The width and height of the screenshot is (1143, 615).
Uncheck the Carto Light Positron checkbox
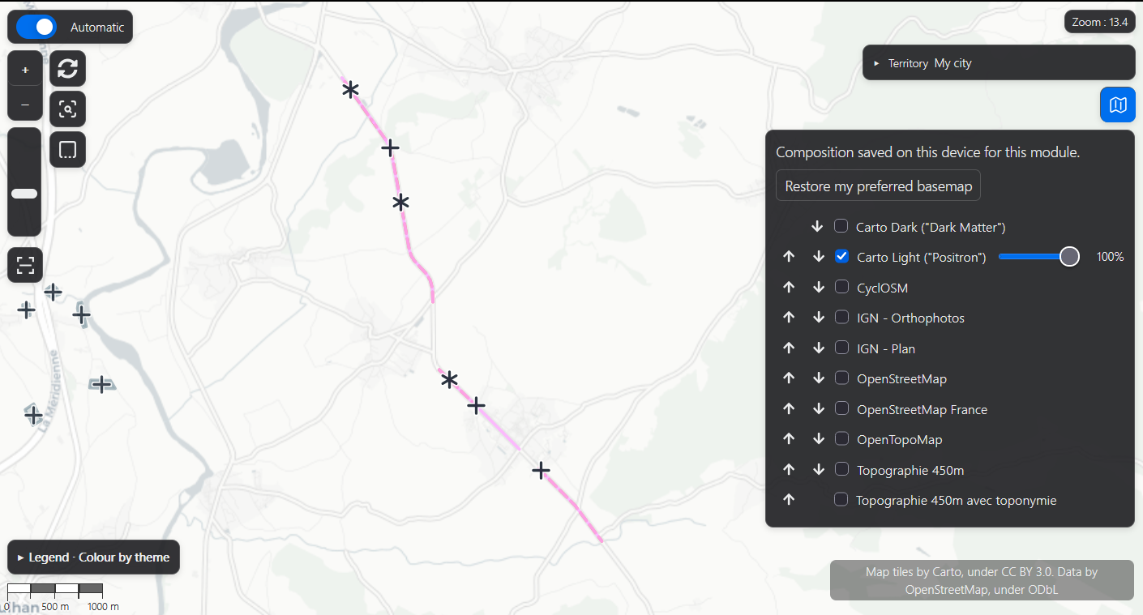coord(841,256)
